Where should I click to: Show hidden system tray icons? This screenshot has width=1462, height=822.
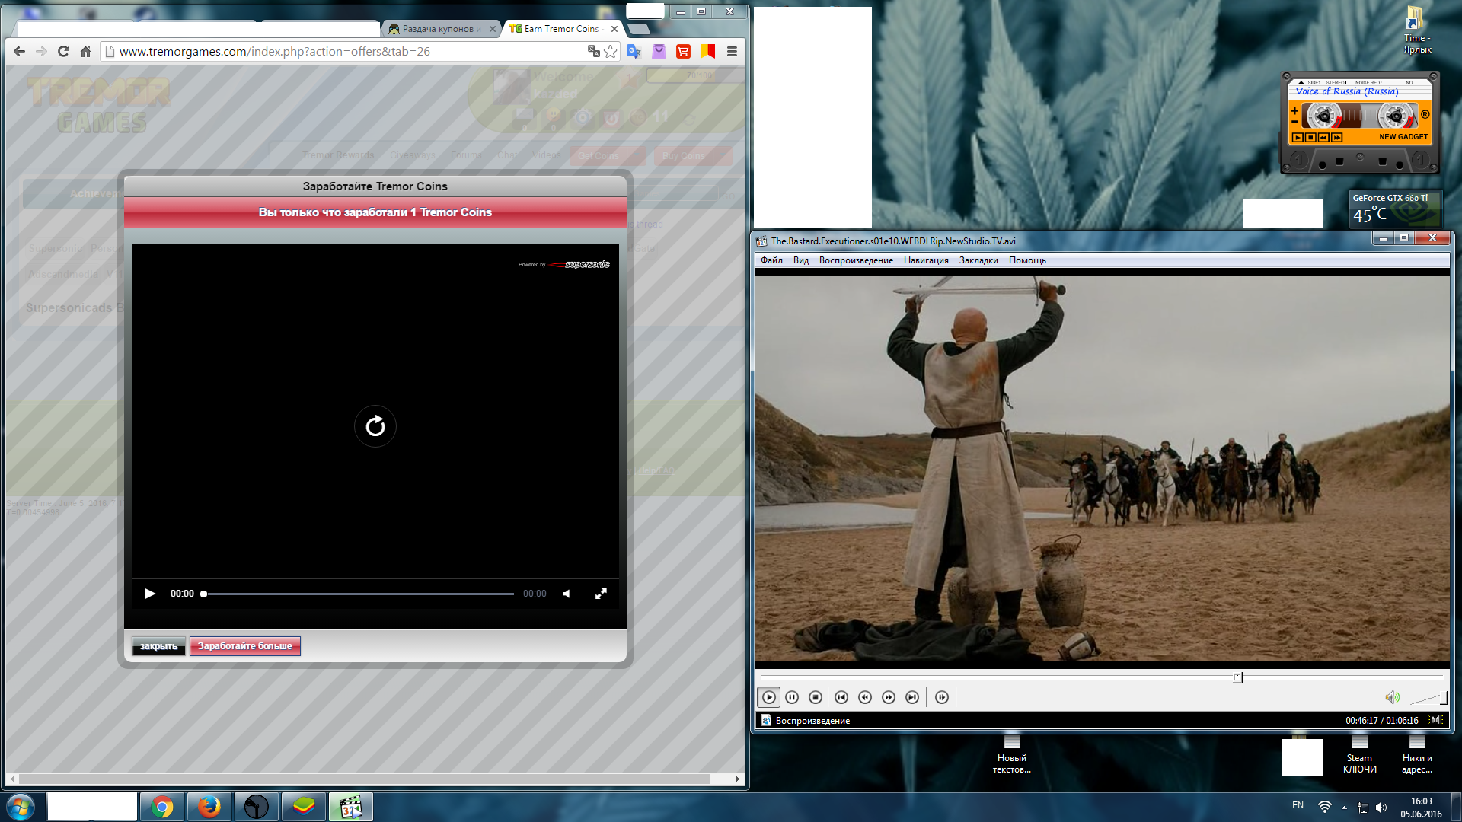(1344, 808)
